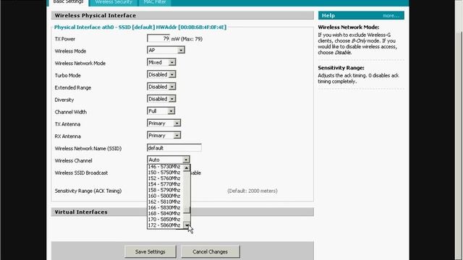Screen dimensions: 463x260
Task: Expand the Turbo Mode dropdown
Action: pyautogui.click(x=161, y=74)
